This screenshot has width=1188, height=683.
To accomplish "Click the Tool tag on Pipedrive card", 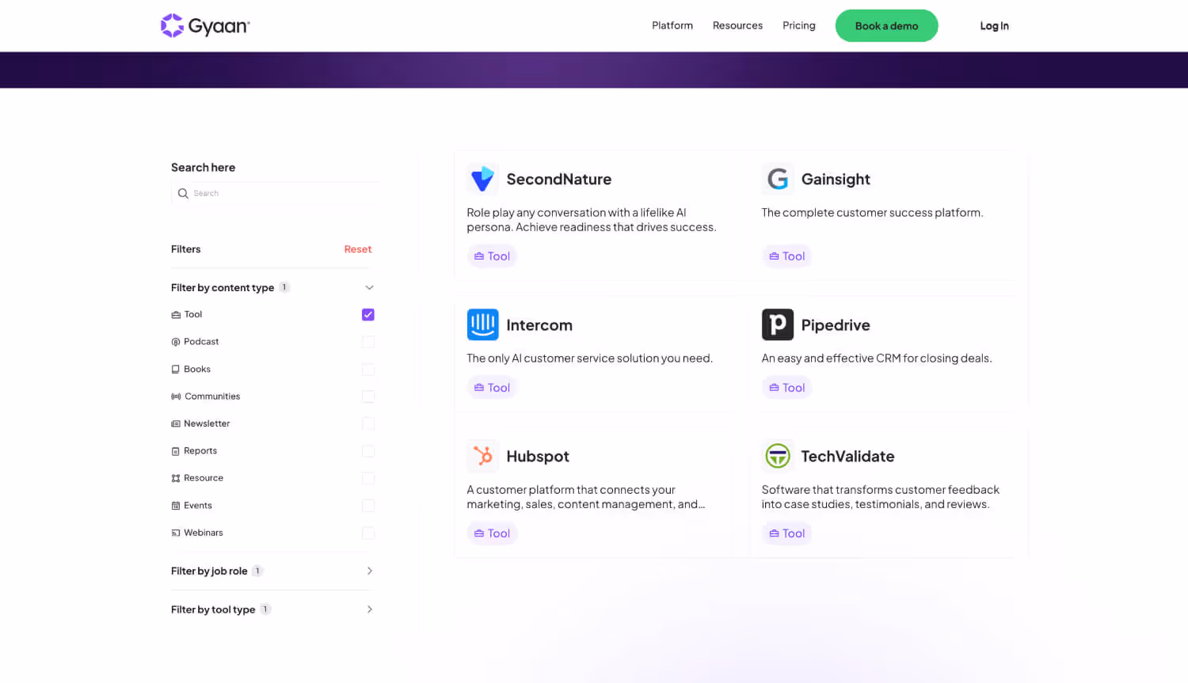I will [x=786, y=388].
